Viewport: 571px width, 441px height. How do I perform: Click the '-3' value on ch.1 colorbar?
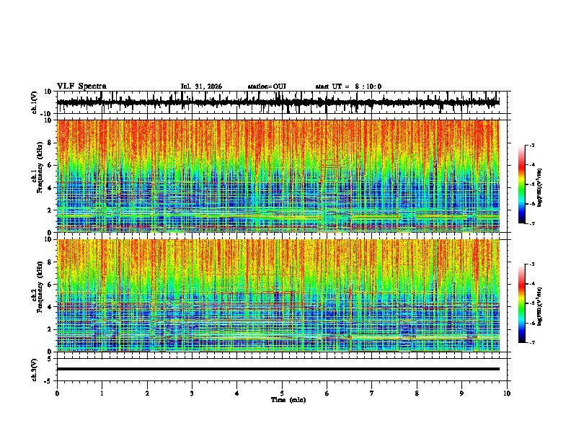pos(531,145)
